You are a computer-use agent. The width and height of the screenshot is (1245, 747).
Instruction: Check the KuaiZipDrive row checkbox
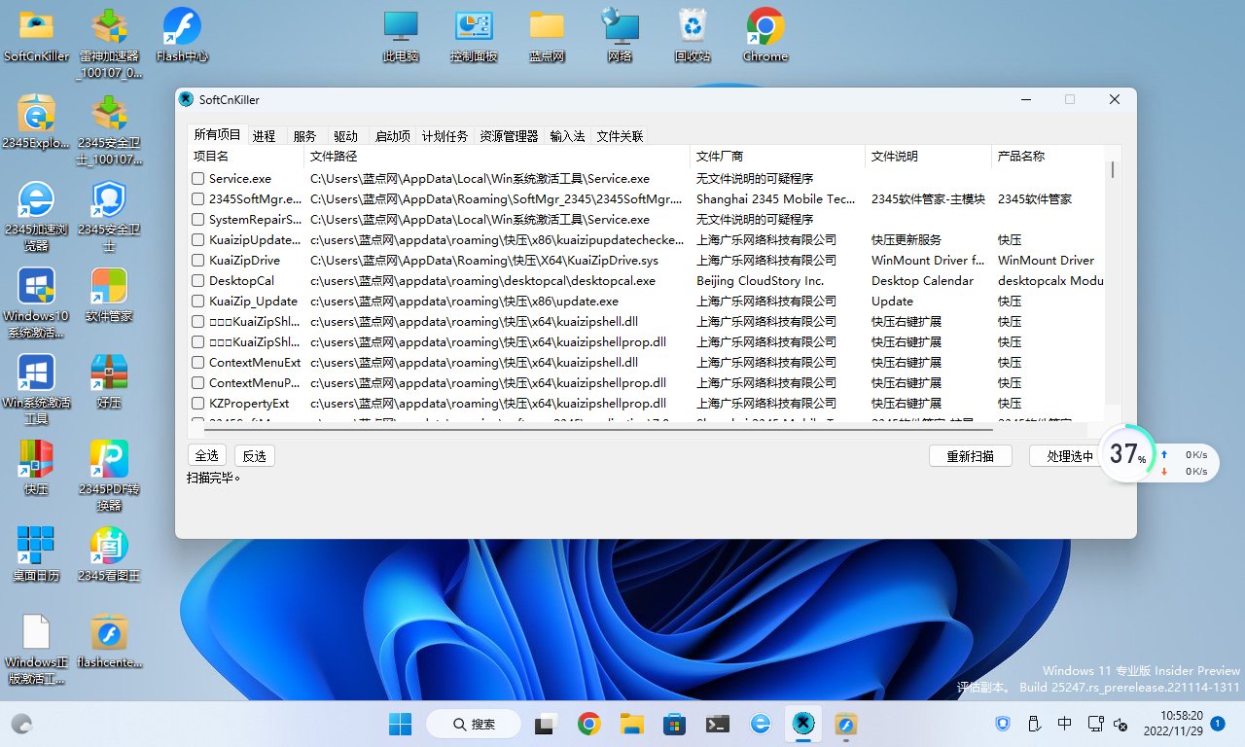(198, 261)
